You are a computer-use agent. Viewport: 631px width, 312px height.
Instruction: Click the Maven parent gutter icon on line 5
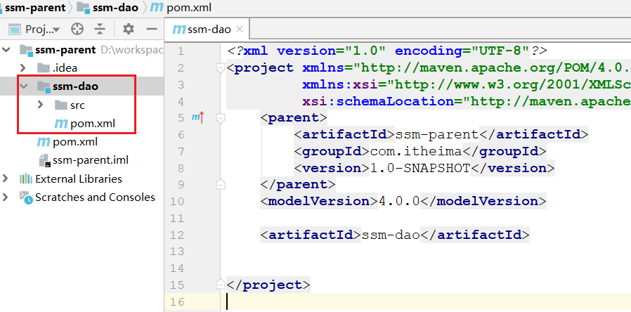click(x=197, y=117)
